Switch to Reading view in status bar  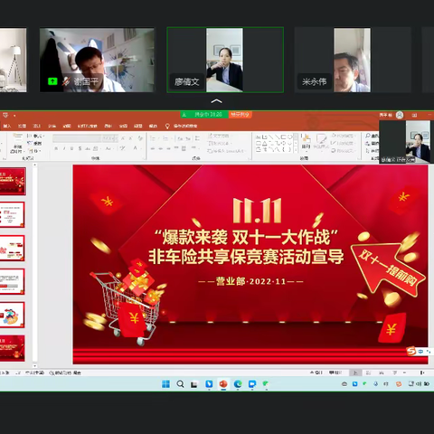pyautogui.click(x=382, y=373)
